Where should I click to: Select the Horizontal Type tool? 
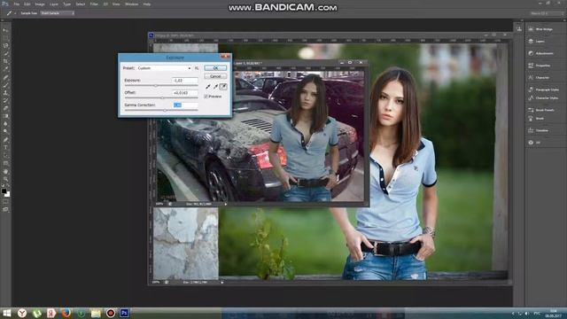[x=5, y=148]
